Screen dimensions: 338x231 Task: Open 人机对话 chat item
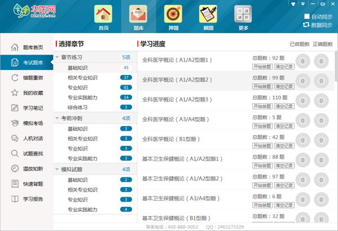click(x=26, y=138)
